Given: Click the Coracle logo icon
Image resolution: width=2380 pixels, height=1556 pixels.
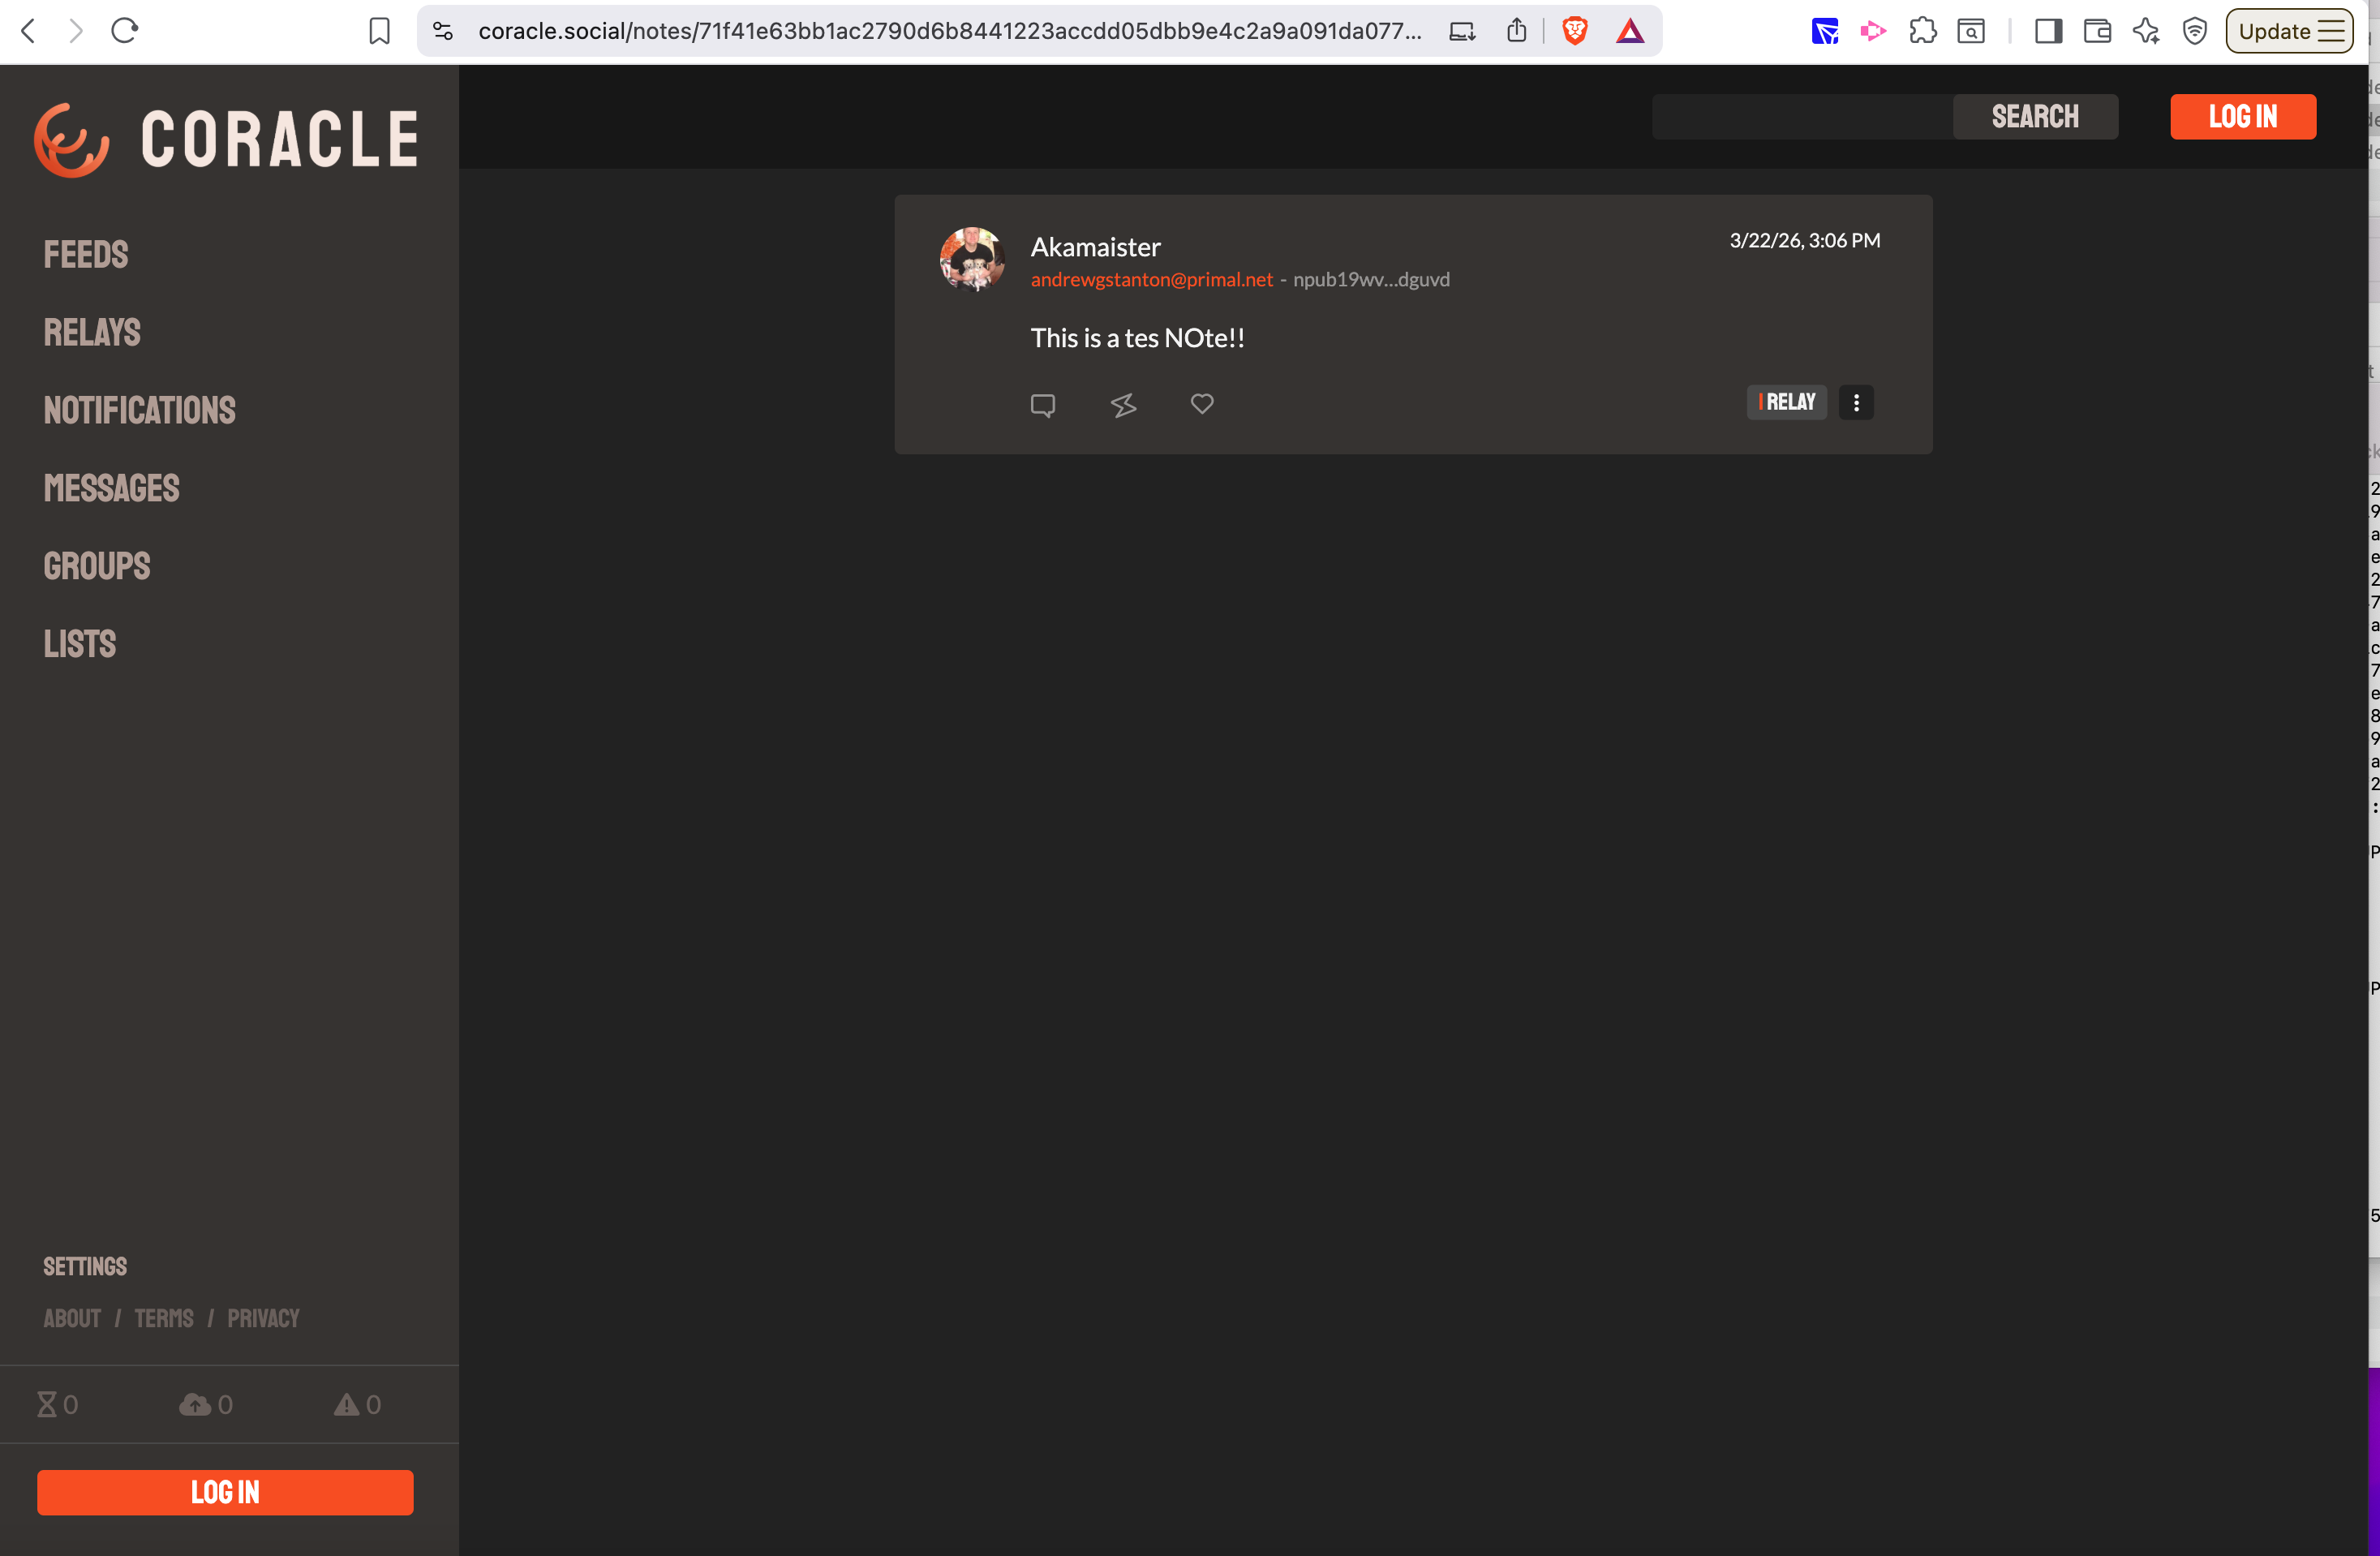Looking at the screenshot, I should pos(71,140).
